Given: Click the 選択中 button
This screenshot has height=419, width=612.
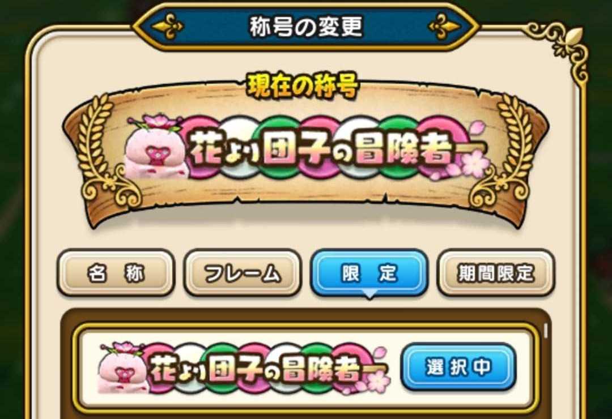Looking at the screenshot, I should (x=458, y=366).
